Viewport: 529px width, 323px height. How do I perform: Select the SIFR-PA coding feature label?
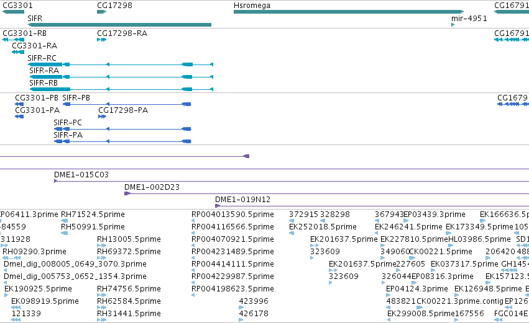tap(68, 135)
